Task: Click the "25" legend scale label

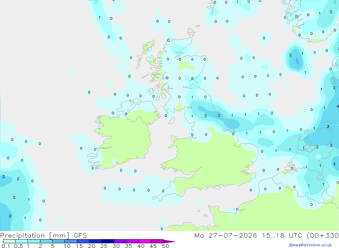Action: click(x=104, y=246)
